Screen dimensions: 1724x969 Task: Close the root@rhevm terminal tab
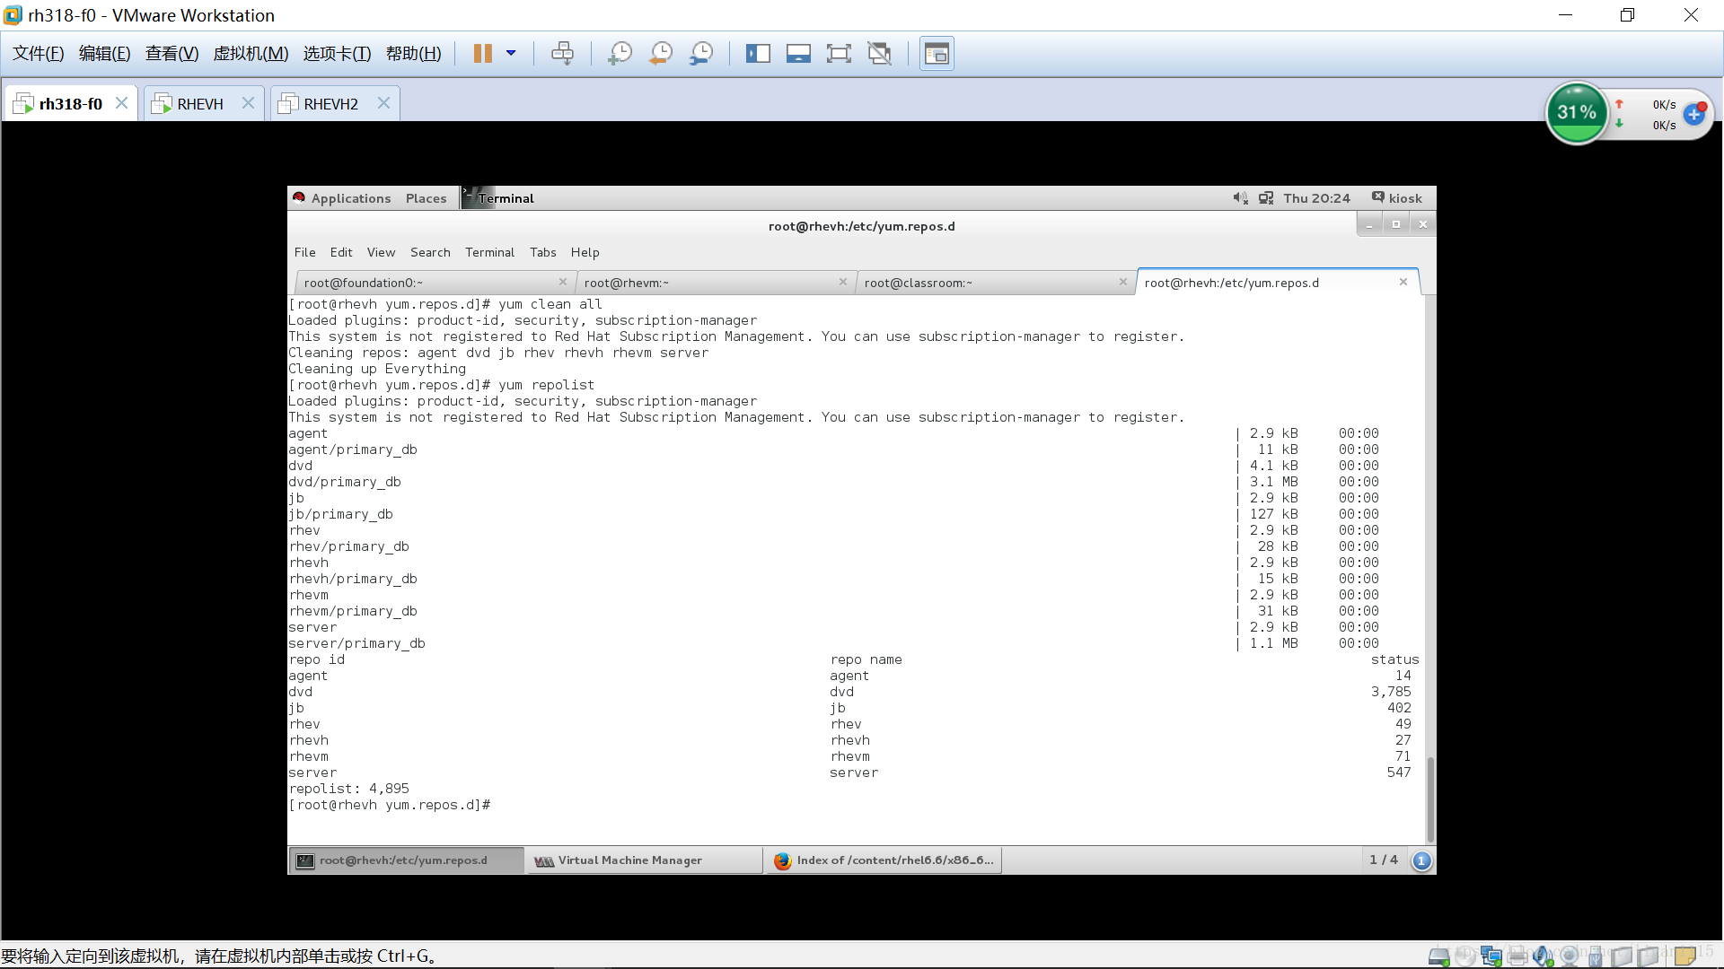point(843,282)
